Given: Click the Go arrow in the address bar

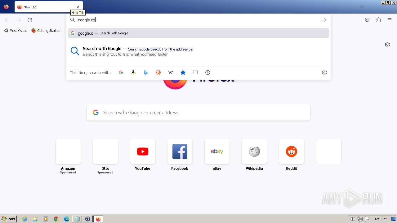Looking at the screenshot, I should (324, 20).
